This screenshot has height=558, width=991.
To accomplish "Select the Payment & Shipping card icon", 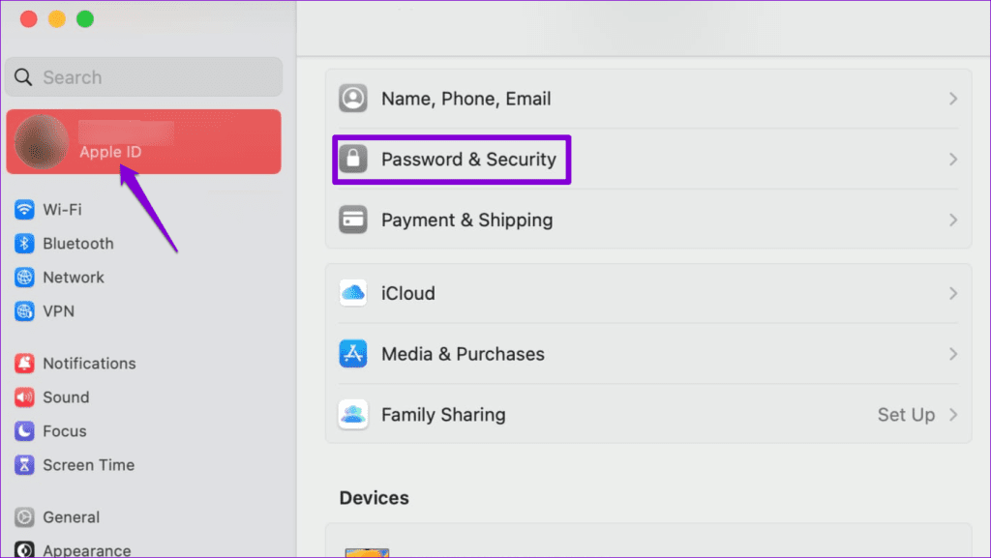I will [353, 220].
